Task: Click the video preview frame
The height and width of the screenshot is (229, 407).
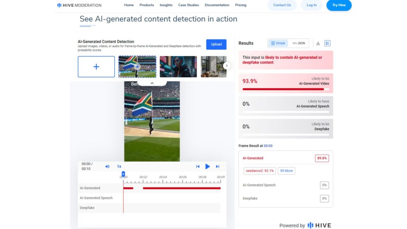Action: coord(152,121)
